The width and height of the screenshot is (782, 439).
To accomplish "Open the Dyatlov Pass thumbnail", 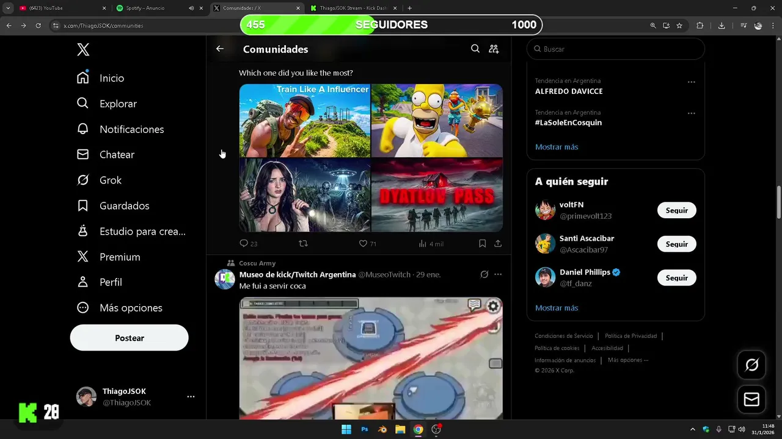I will 437,195.
